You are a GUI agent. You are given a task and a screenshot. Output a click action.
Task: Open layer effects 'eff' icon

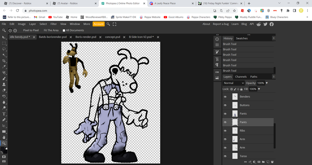[x=250, y=162]
